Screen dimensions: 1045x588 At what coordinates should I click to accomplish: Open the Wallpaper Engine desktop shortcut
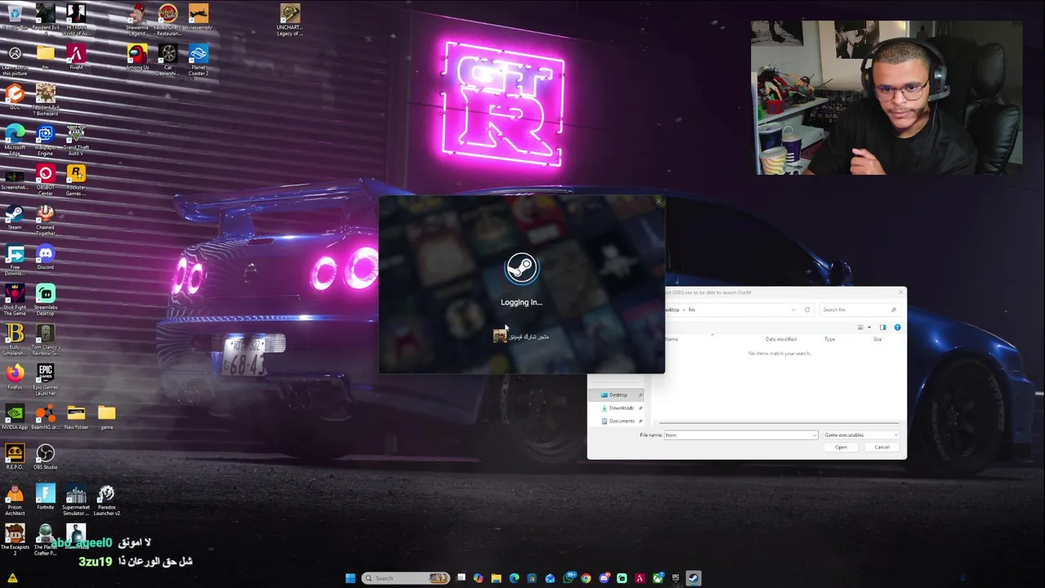(45, 139)
